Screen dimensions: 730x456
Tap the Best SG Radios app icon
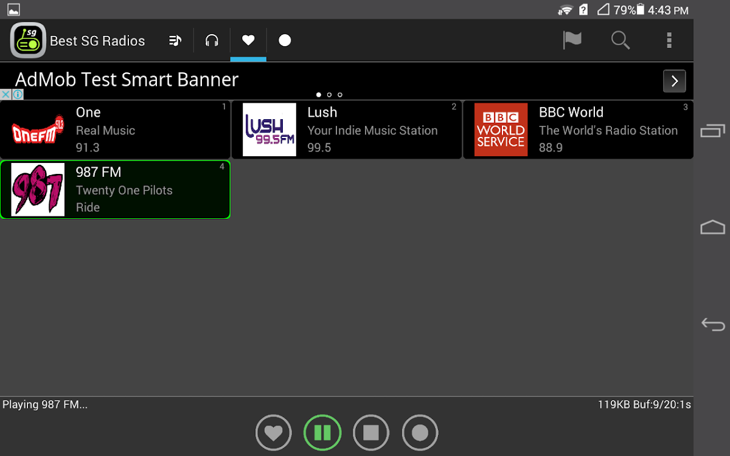[28, 41]
